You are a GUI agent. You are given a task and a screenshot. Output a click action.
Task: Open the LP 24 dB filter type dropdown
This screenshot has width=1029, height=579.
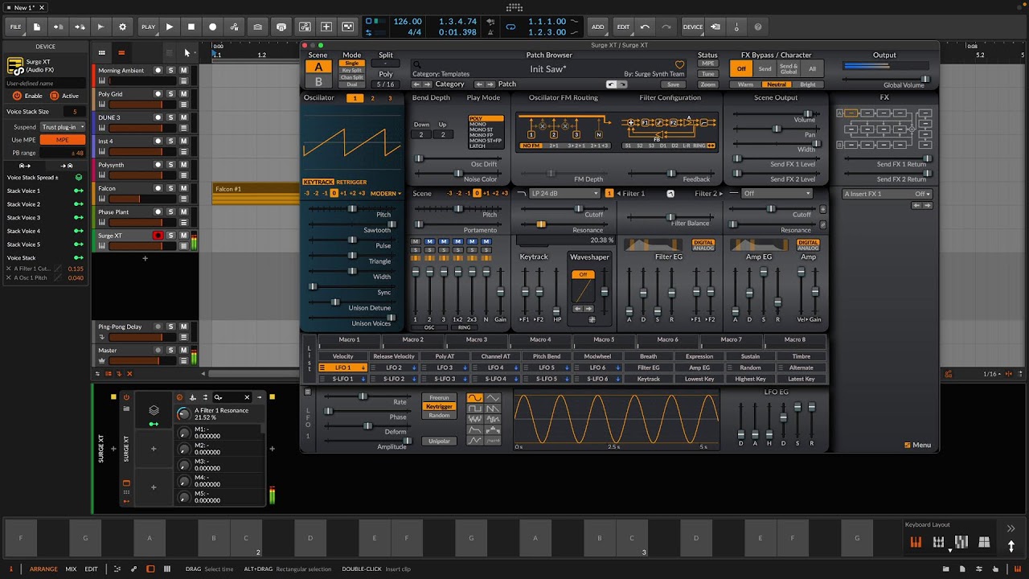click(x=564, y=194)
